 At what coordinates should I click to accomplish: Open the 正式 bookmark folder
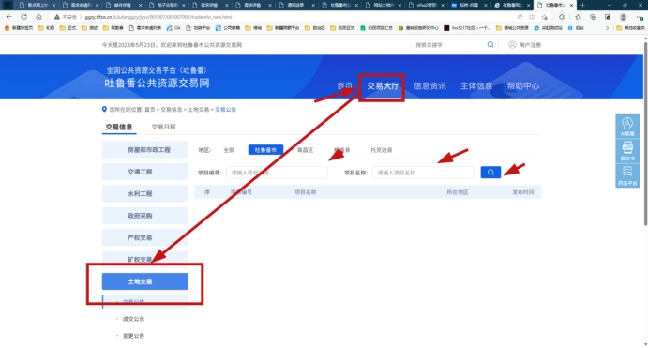tap(68, 28)
